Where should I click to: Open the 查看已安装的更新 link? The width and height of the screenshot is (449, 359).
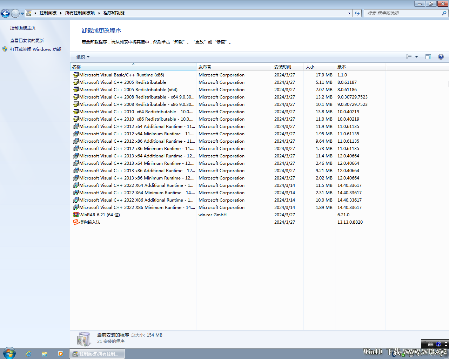27,41
